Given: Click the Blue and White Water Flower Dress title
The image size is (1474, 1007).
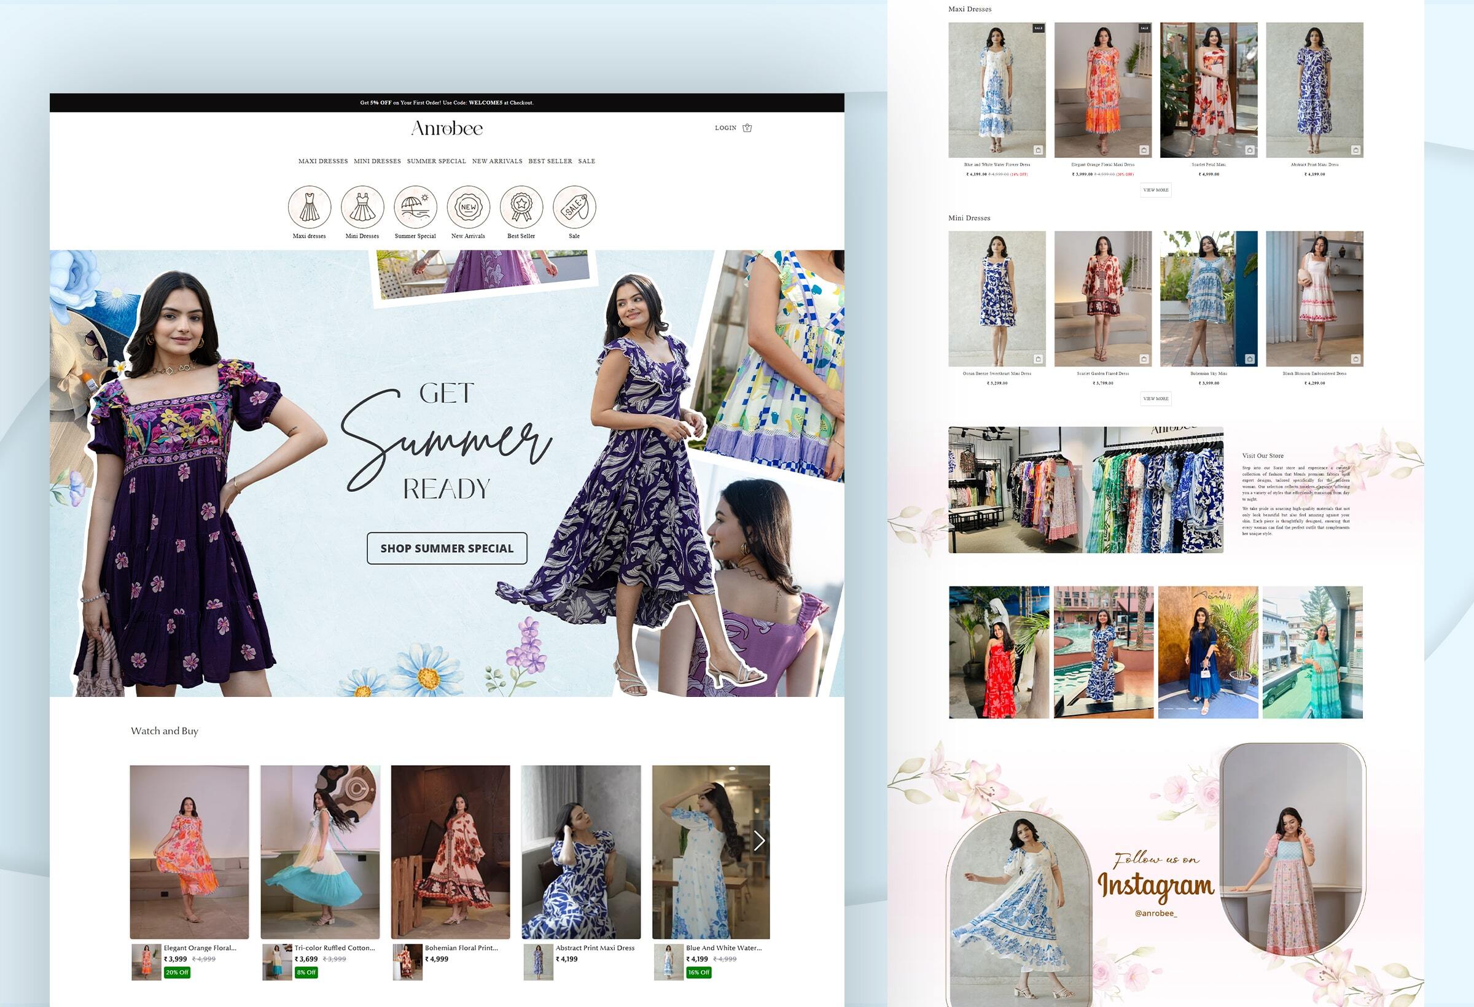Looking at the screenshot, I should (997, 164).
